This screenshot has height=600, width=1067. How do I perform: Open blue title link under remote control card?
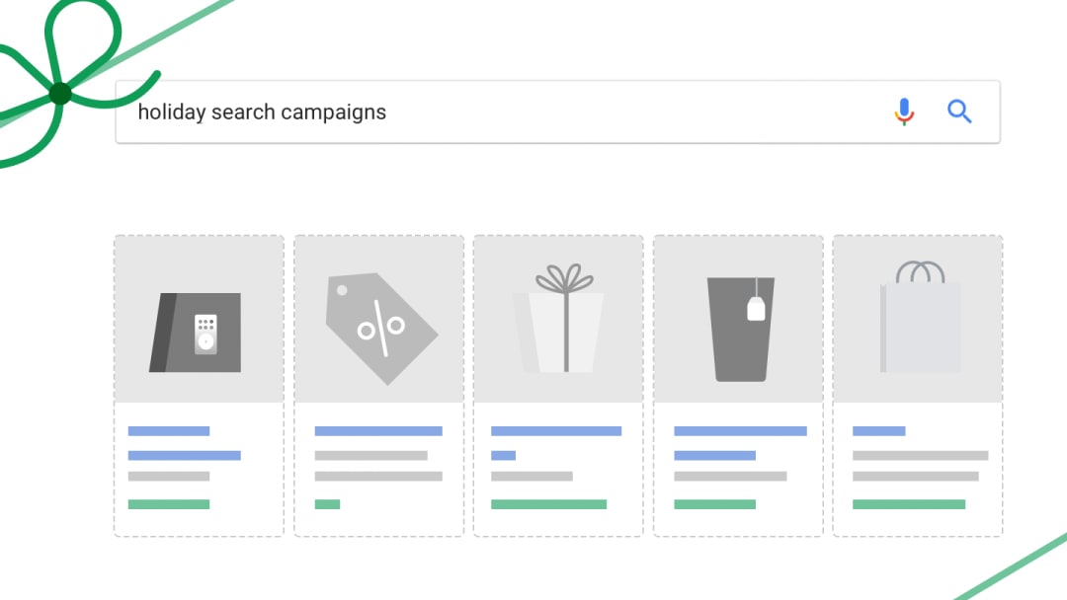point(169,431)
